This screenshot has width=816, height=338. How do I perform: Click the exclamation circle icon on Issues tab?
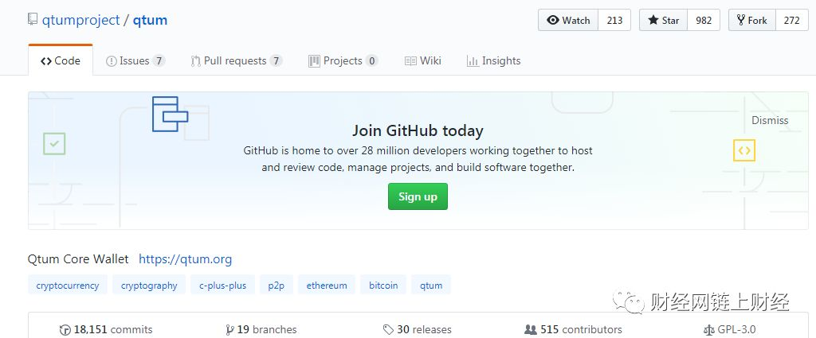coord(112,61)
